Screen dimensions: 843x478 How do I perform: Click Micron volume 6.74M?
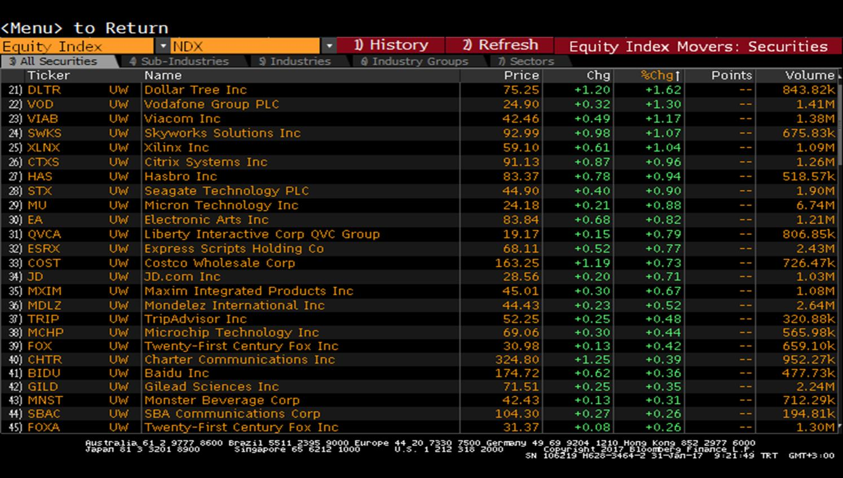(815, 206)
